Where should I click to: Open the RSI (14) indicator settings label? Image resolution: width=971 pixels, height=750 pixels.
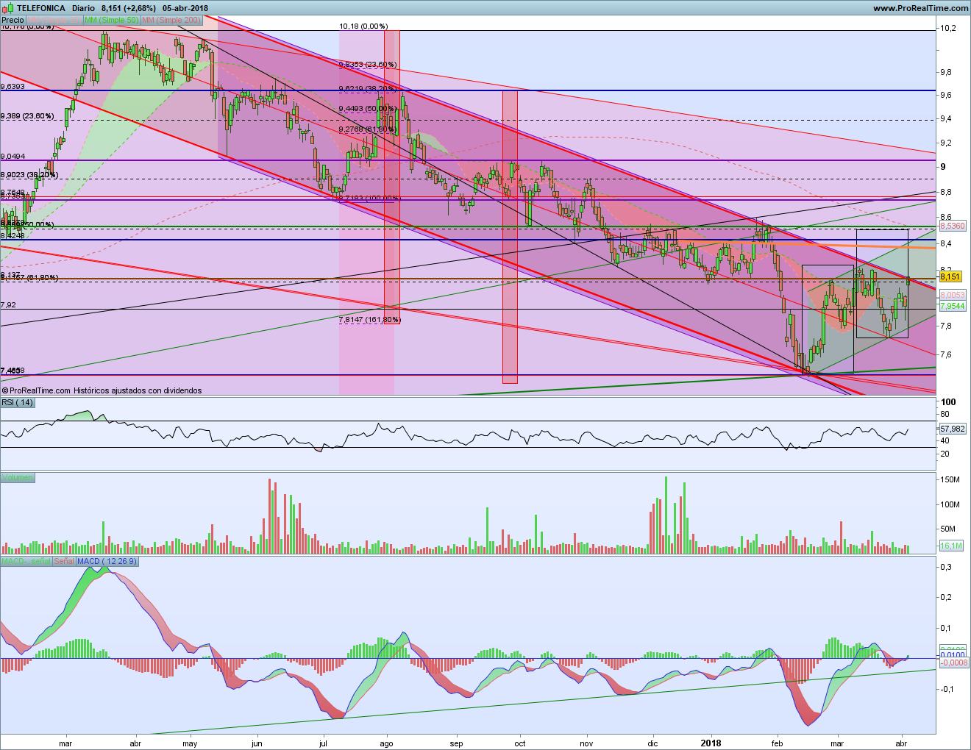(x=17, y=402)
